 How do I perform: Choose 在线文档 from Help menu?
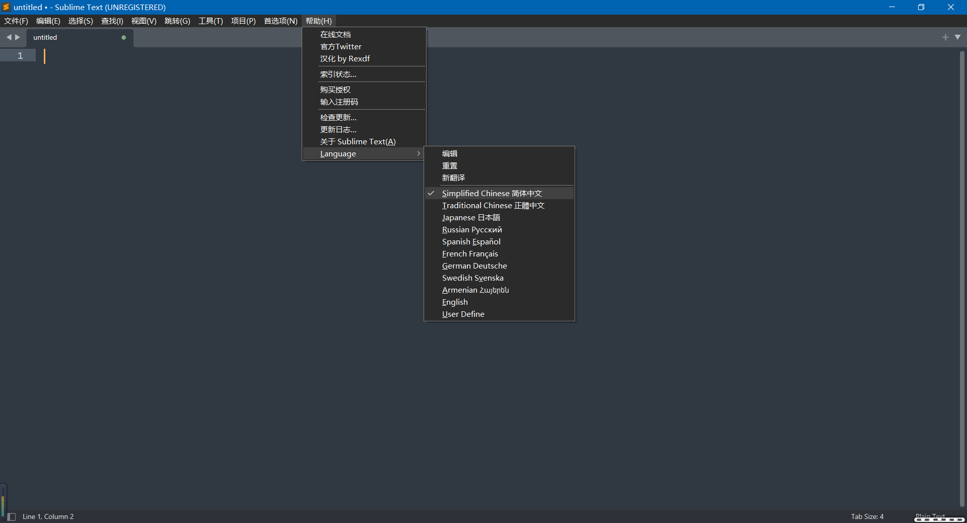364,35
